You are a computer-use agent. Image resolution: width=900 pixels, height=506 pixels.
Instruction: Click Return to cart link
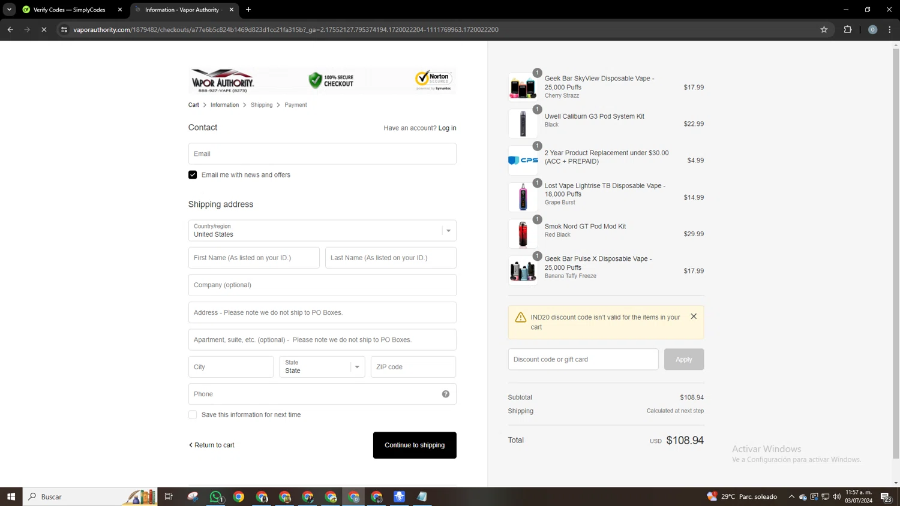212,445
